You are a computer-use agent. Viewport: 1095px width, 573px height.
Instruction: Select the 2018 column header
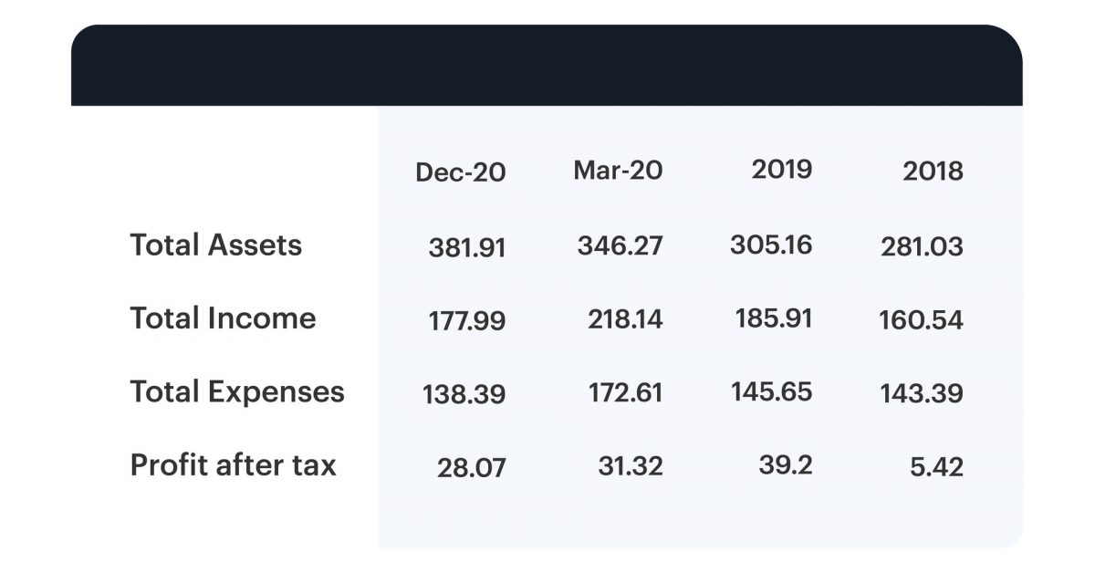[x=933, y=172]
